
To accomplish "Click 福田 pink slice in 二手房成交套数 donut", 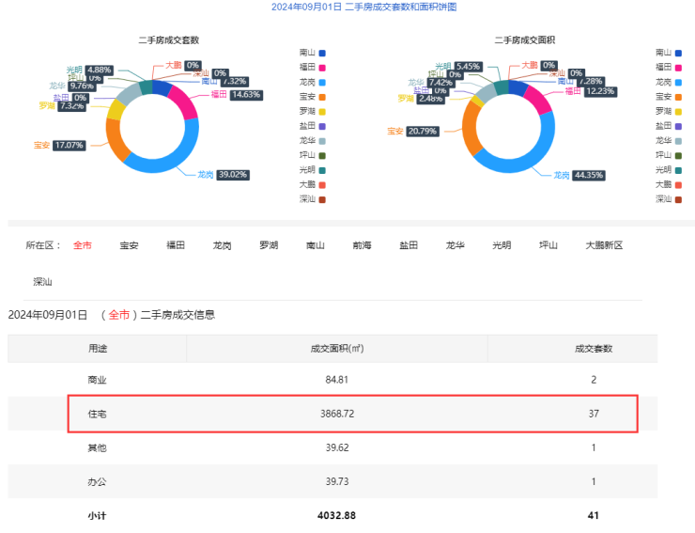I will (186, 103).
